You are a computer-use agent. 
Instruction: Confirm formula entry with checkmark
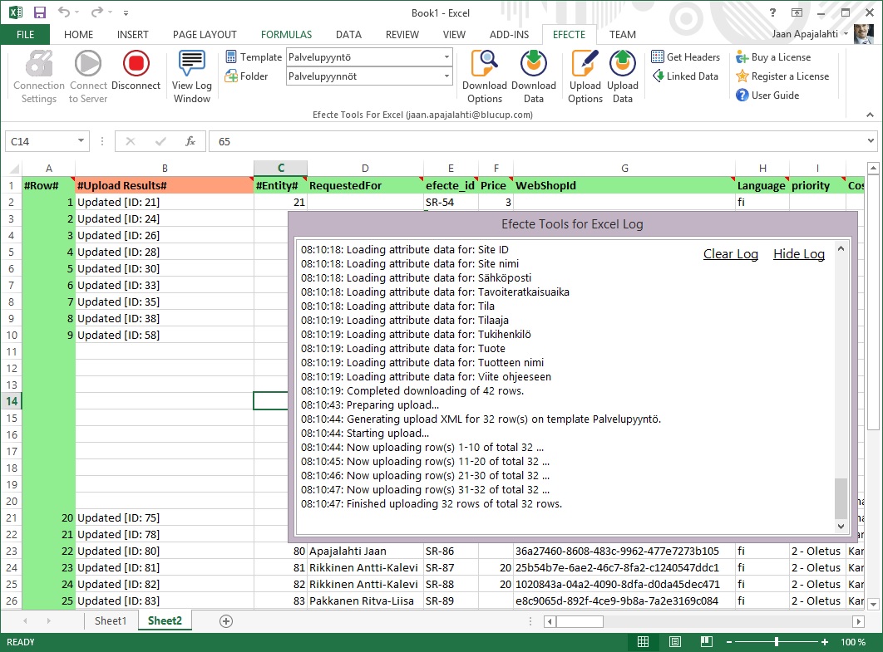tap(160, 141)
